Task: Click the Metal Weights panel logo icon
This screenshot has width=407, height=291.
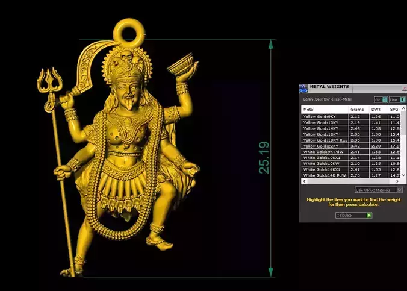Action: tap(303, 89)
